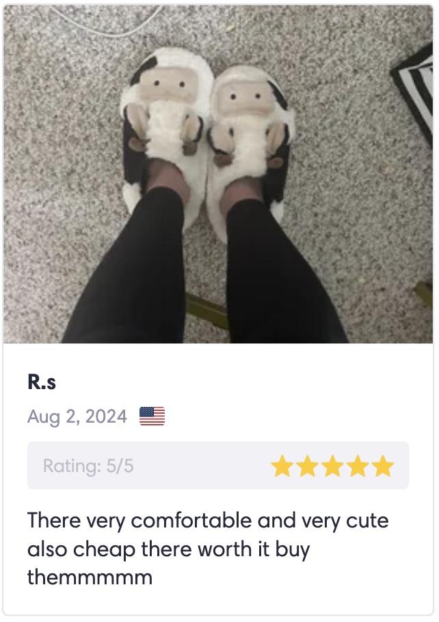The width and height of the screenshot is (439, 622).
Task: Click the line "There very comfortable and very cute"
Action: coord(208,521)
